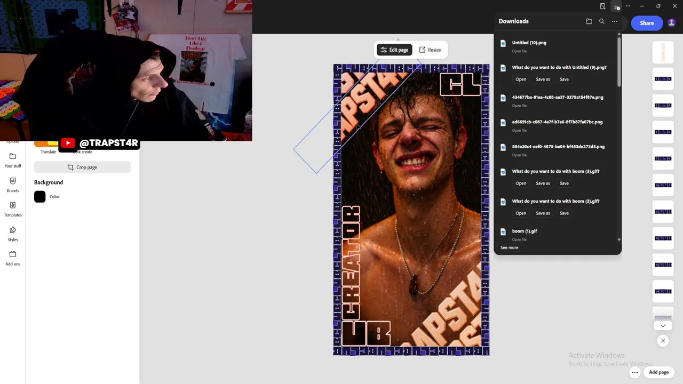Click Save for boom (3).gif
683x384 pixels.
[x=564, y=183]
